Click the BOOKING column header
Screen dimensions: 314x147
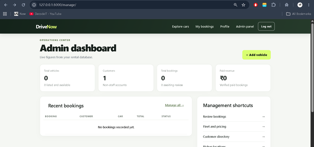pos(51,116)
